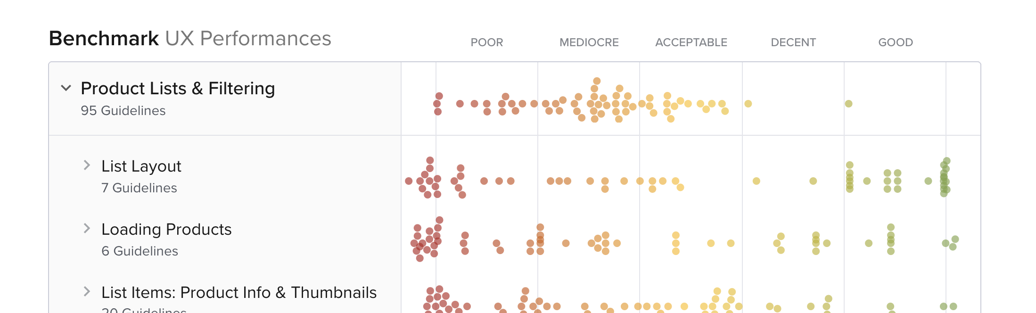Click the lone green dot in Product Lists row
Viewport: 1036px width, 313px height.
pyautogui.click(x=848, y=104)
